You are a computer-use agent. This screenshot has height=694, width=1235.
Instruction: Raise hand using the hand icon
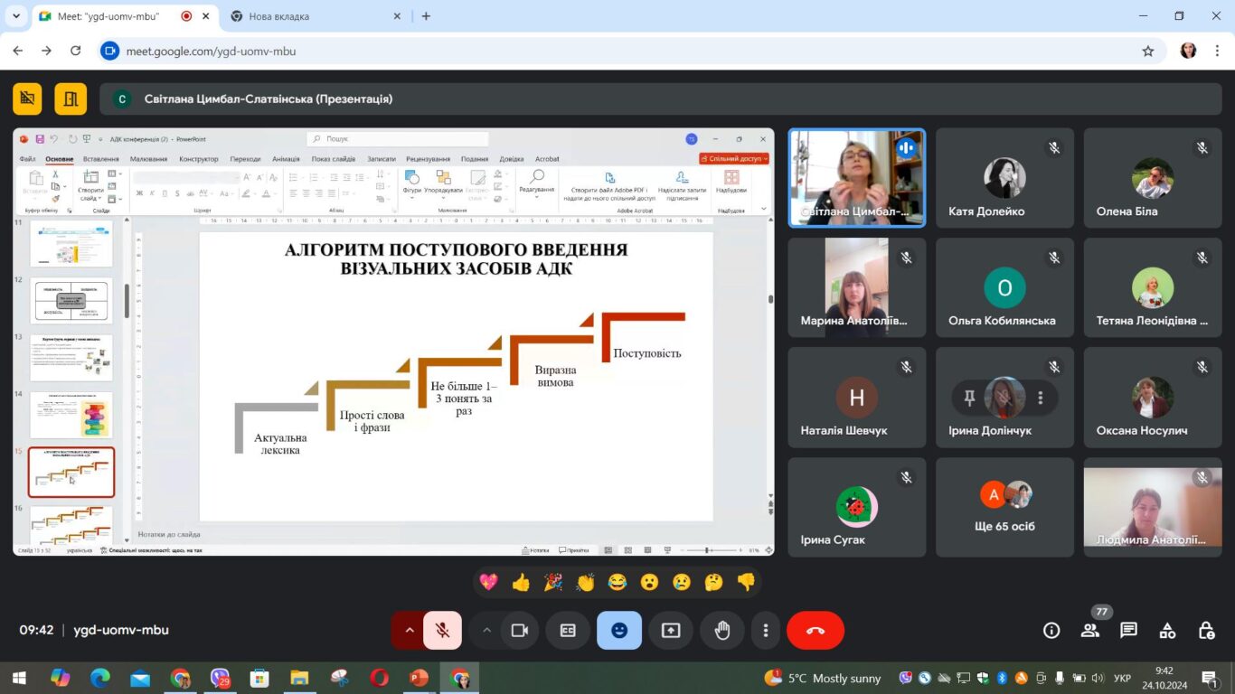click(721, 631)
